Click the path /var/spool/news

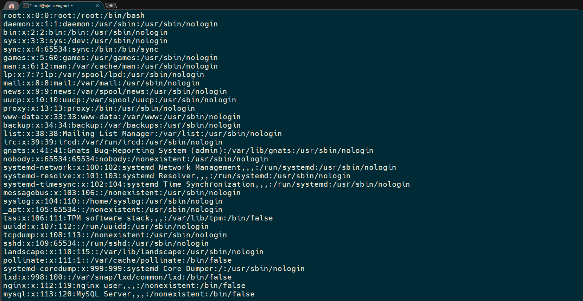coord(110,91)
